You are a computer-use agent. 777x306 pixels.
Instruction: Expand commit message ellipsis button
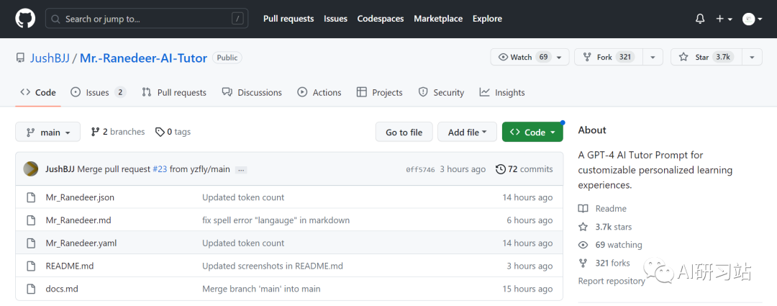click(241, 170)
